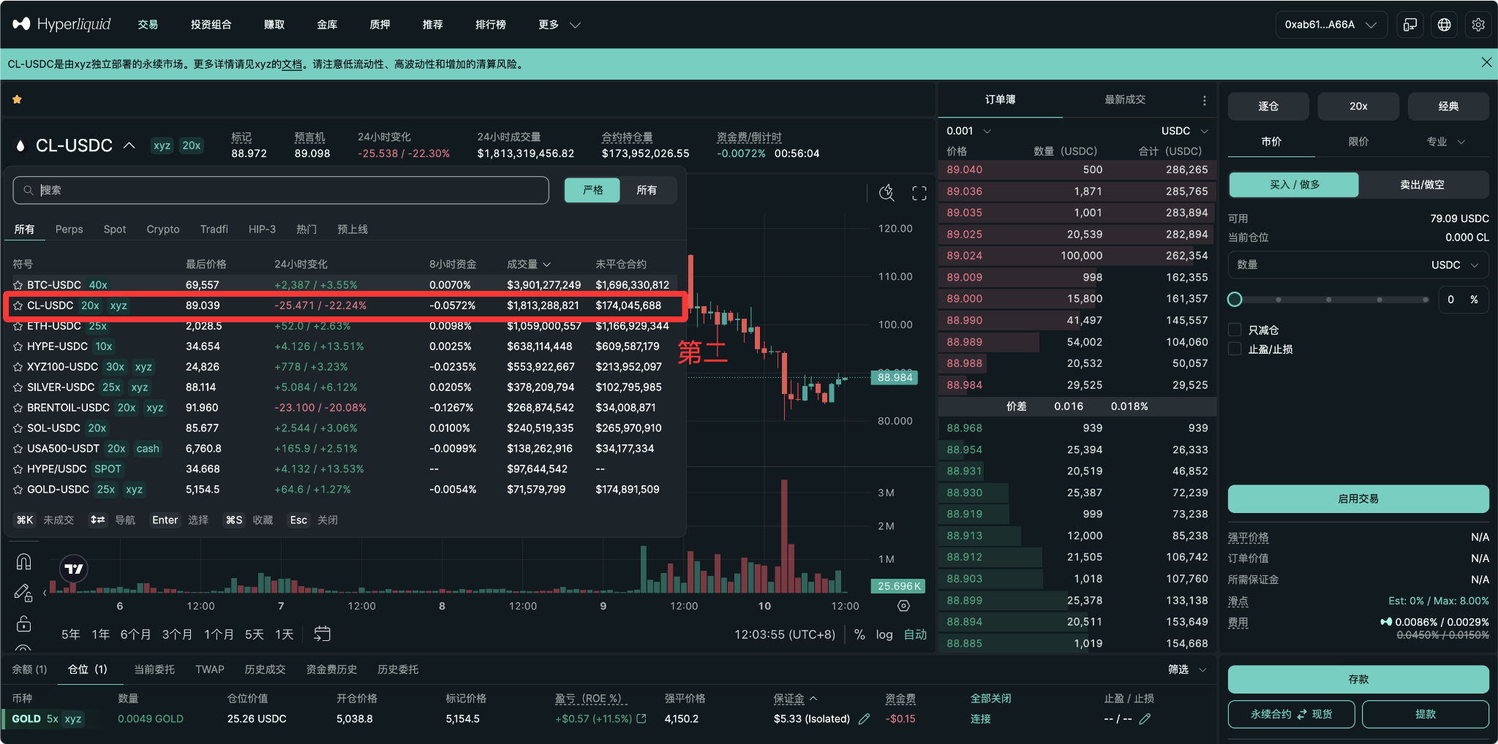Open the 更多 navigation dropdown
The height and width of the screenshot is (744, 1498).
(x=558, y=24)
